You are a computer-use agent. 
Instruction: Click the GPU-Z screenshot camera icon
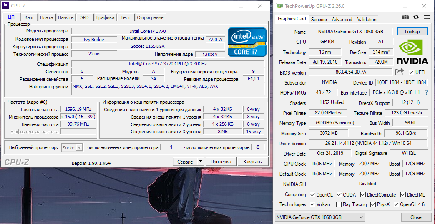tap(405, 17)
